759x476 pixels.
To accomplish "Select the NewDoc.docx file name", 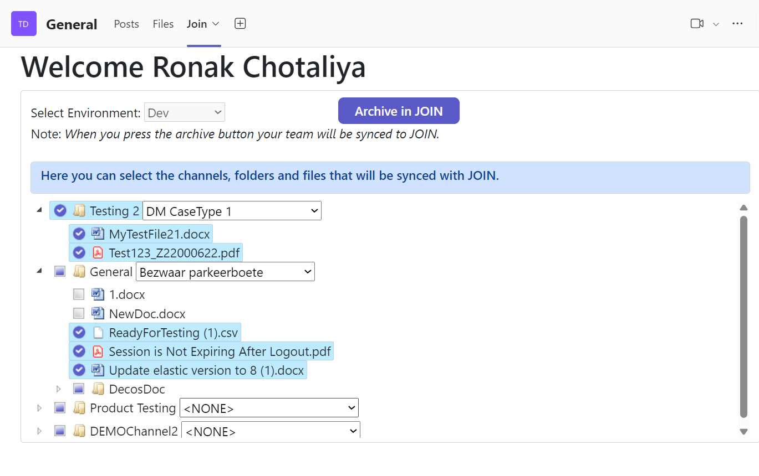I will point(147,314).
